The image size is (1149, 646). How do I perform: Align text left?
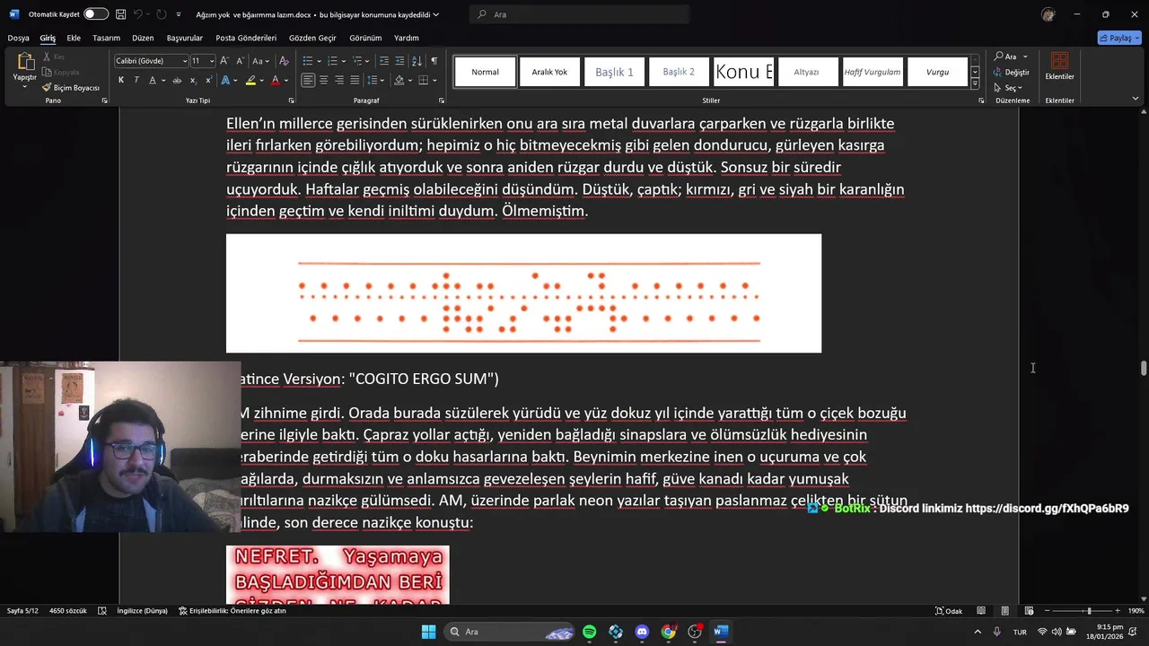coord(308,80)
